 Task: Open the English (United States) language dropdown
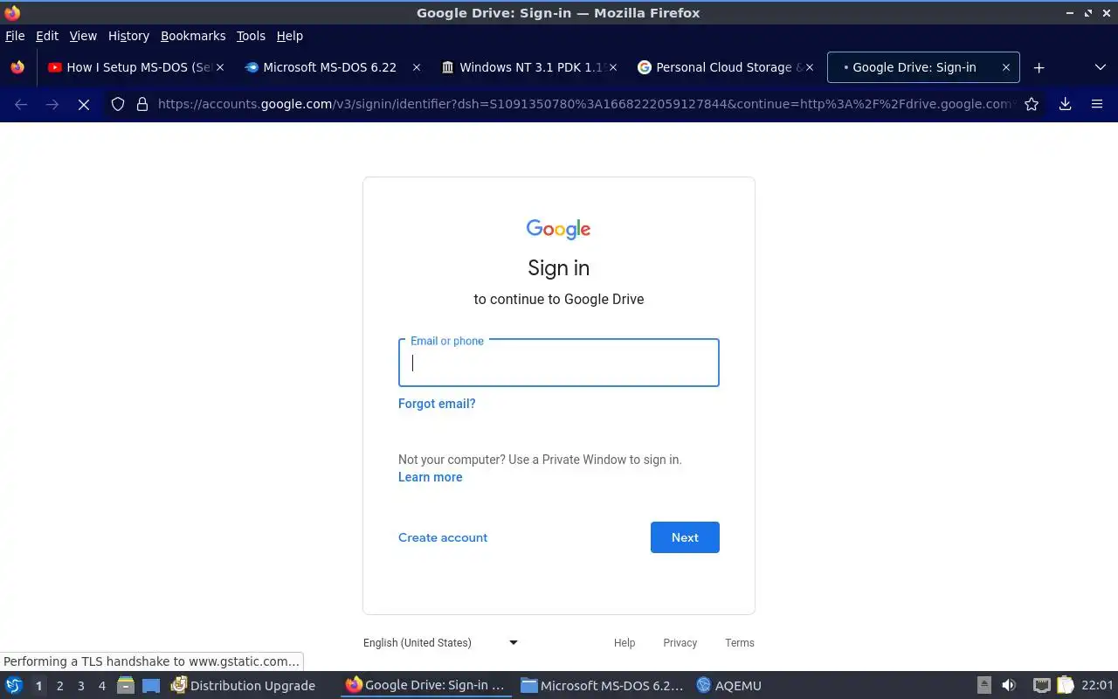441,643
